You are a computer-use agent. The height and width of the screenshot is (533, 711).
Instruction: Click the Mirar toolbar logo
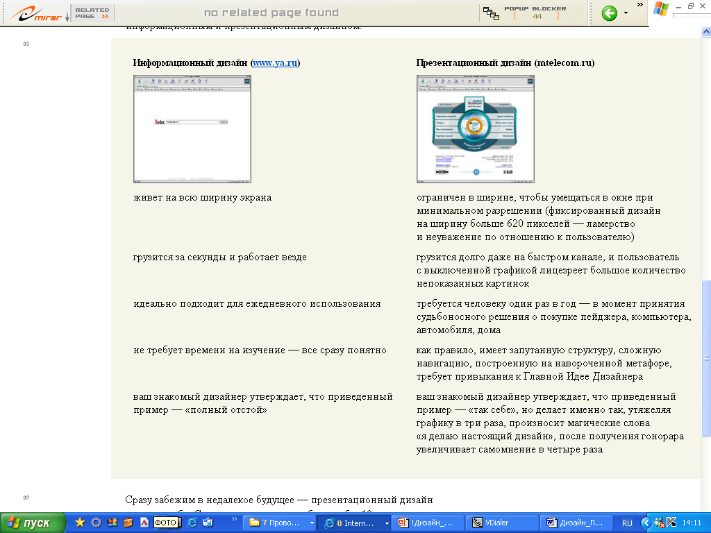35,13
